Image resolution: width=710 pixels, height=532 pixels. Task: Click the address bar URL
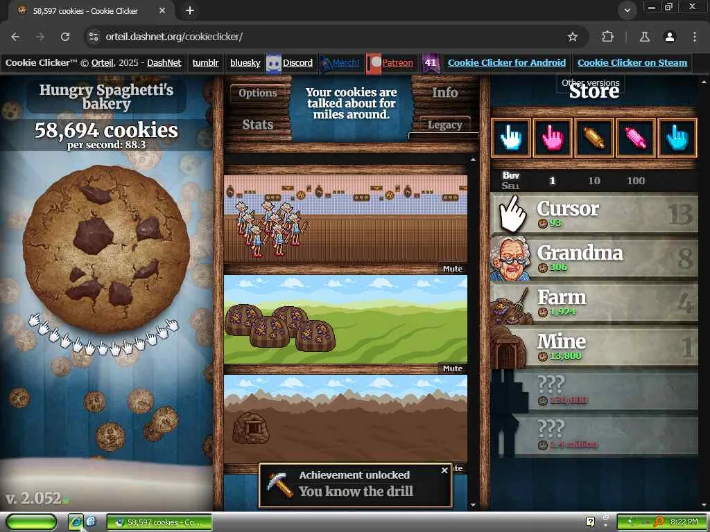coord(174,37)
